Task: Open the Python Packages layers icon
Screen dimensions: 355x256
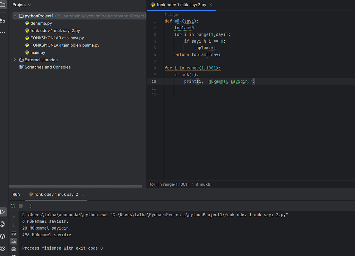Action: coord(2,236)
